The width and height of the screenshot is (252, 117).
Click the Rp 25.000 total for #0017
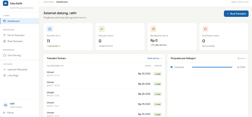[144, 84]
